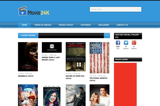Open The Purge: Anarchy poster
Viewport: 160px width, 106px height.
pos(99,58)
